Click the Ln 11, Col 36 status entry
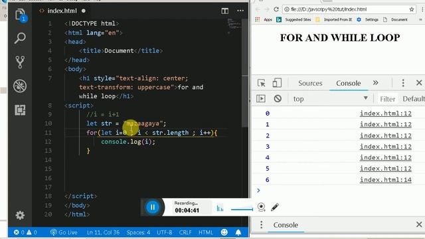 click(103, 232)
